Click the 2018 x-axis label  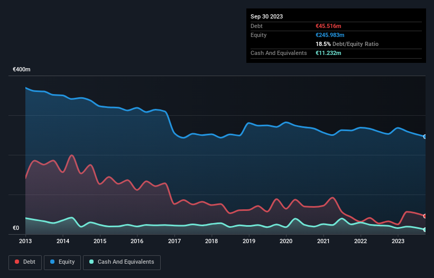point(211,241)
